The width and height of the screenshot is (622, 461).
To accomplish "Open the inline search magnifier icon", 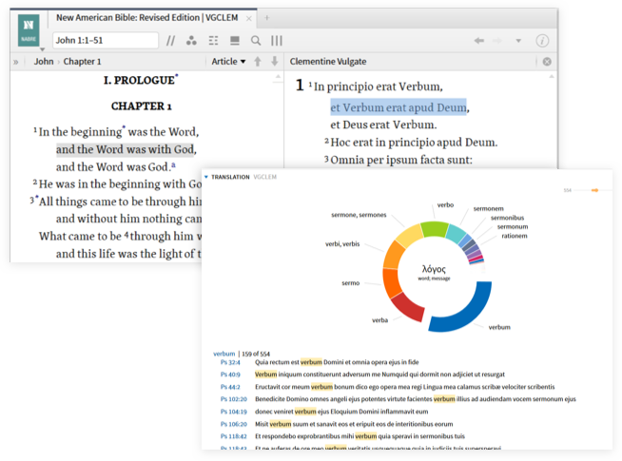I will pos(256,41).
